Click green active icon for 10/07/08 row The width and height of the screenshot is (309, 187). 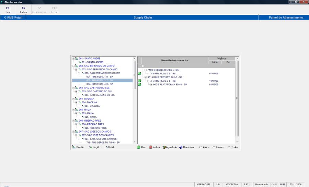[x=139, y=81]
